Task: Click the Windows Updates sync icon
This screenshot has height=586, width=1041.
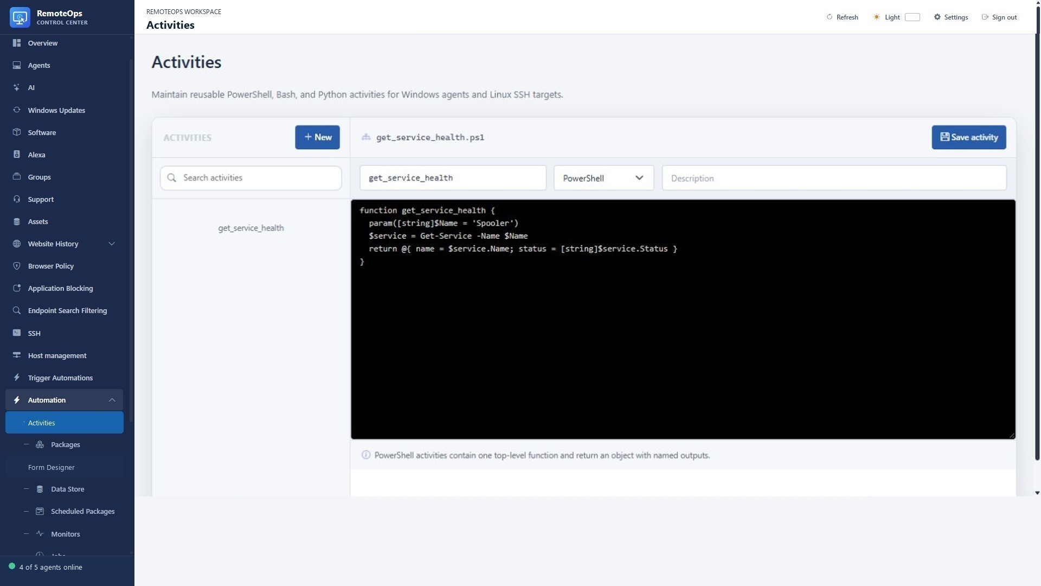Action: (17, 110)
